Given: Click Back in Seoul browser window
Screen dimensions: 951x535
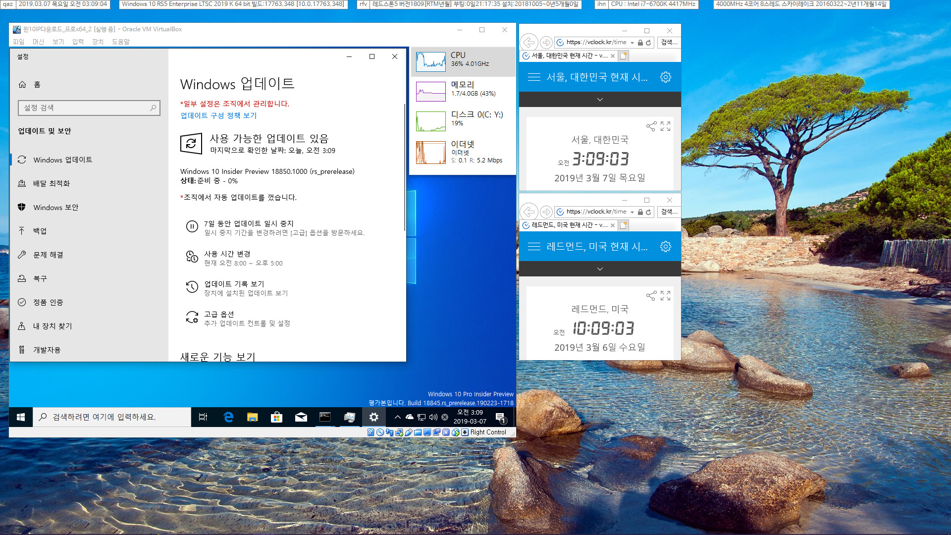Looking at the screenshot, I should pos(529,43).
